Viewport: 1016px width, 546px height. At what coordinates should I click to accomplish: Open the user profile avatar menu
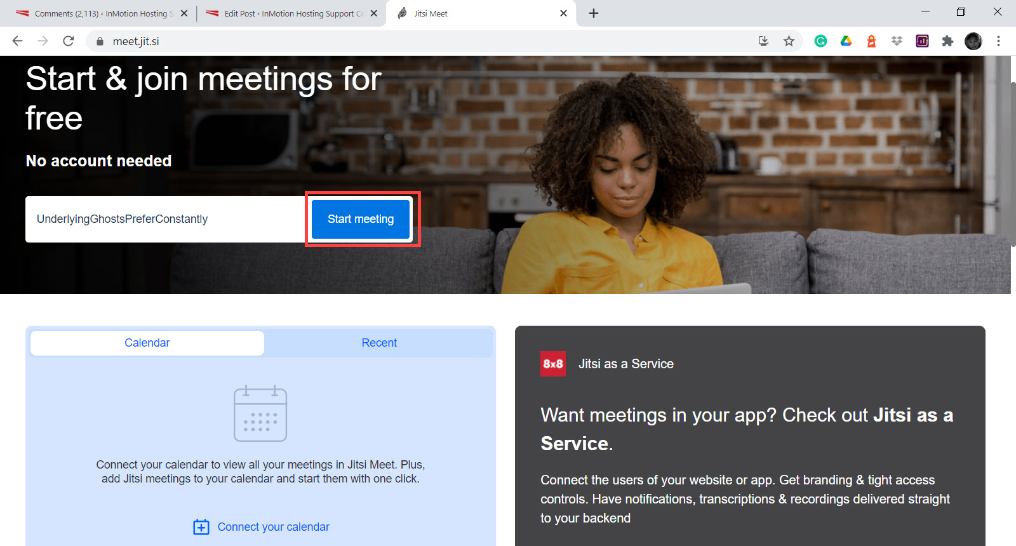973,41
